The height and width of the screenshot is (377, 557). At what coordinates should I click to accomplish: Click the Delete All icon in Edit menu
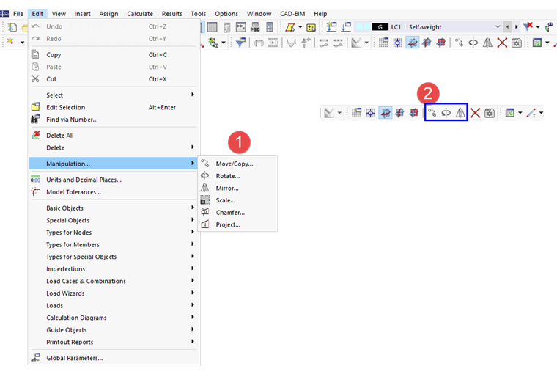point(35,135)
